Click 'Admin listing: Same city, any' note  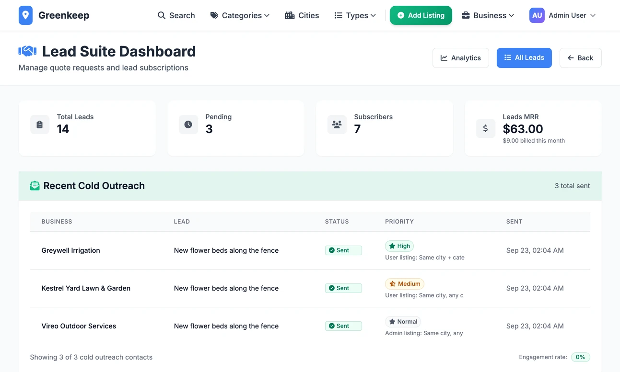tap(424, 333)
